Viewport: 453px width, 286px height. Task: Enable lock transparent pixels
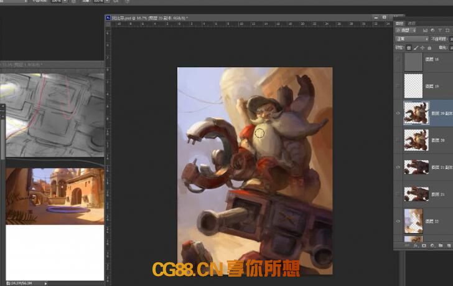(x=408, y=48)
